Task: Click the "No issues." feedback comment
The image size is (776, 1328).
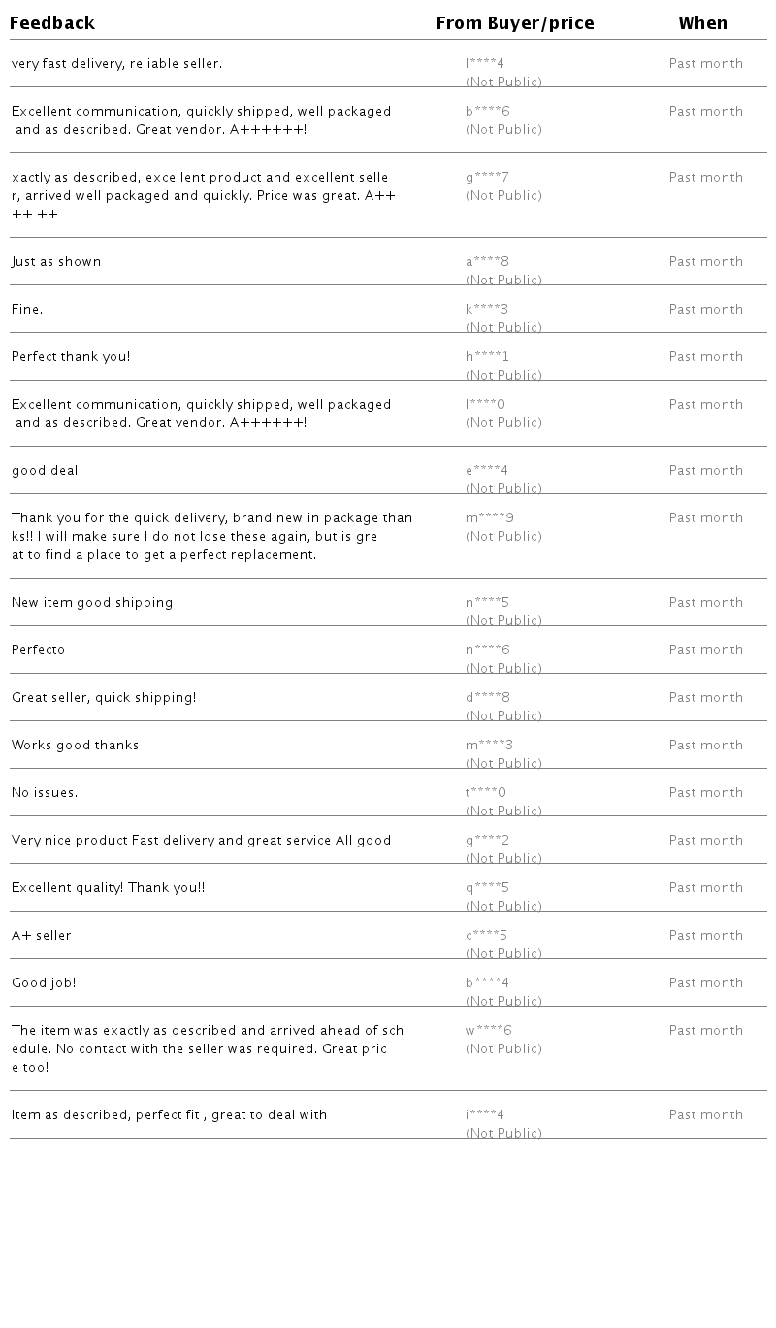Action: 45,793
